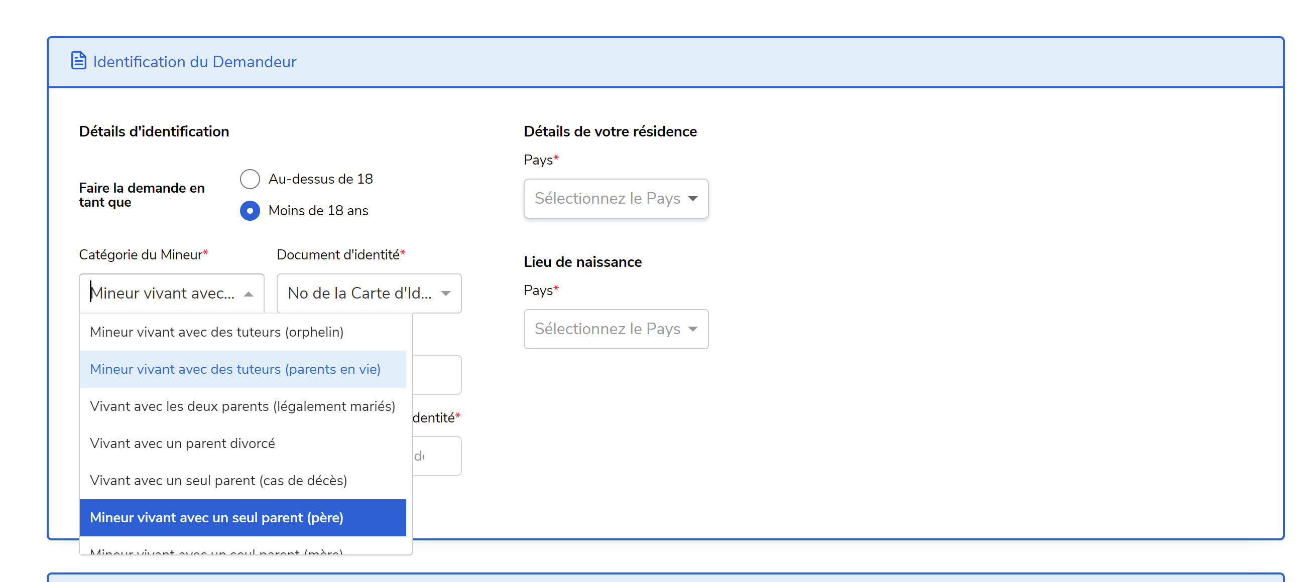Click the caret icon in birthplace Pays field
The image size is (1316, 582).
[x=693, y=329]
